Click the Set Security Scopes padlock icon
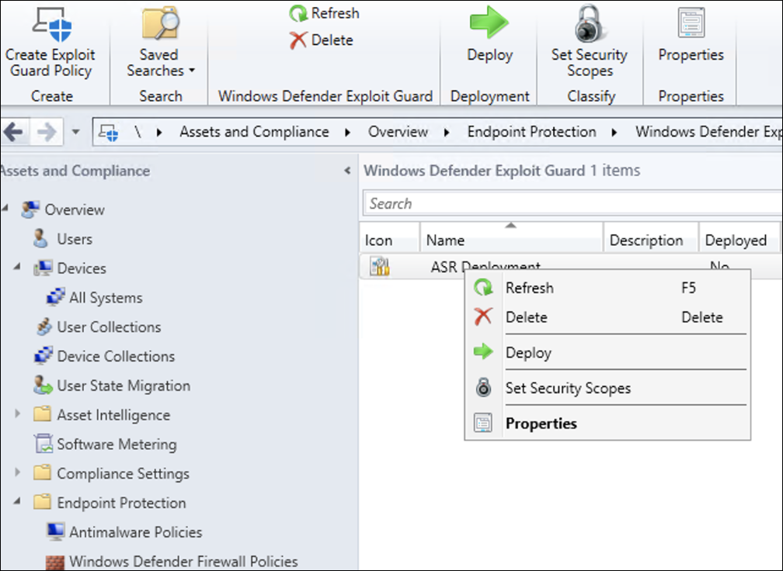Image resolution: width=783 pixels, height=571 pixels. click(590, 23)
